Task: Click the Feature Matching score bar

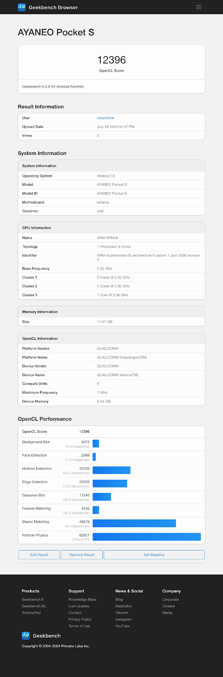Action: pyautogui.click(x=96, y=510)
